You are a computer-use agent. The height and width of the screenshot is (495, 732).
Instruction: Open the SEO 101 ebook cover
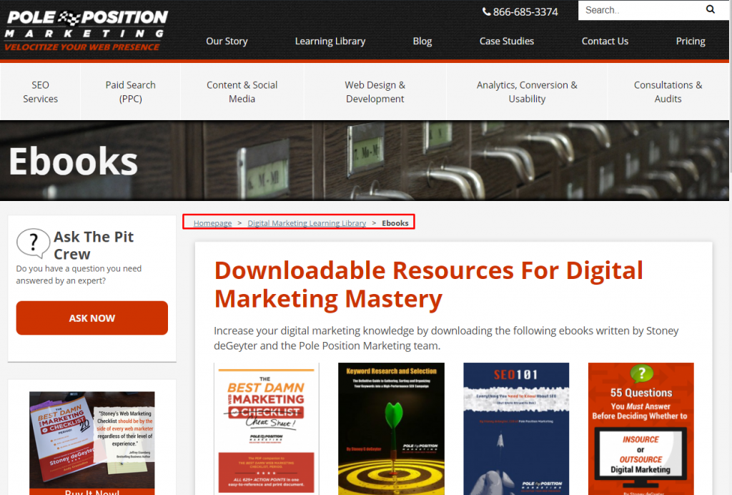point(516,428)
